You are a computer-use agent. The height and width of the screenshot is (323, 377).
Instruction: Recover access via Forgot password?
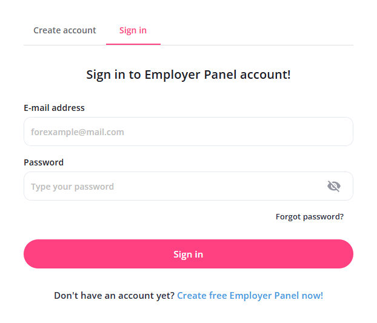pyautogui.click(x=309, y=216)
